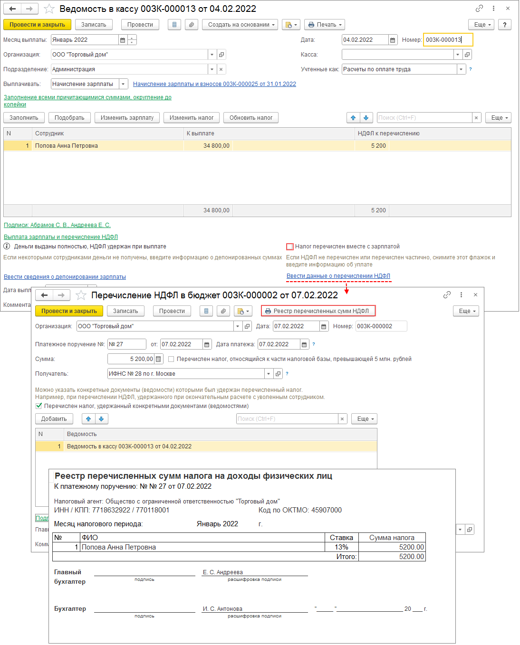Click the Номер 003К-000013 input field

pyautogui.click(x=448, y=40)
